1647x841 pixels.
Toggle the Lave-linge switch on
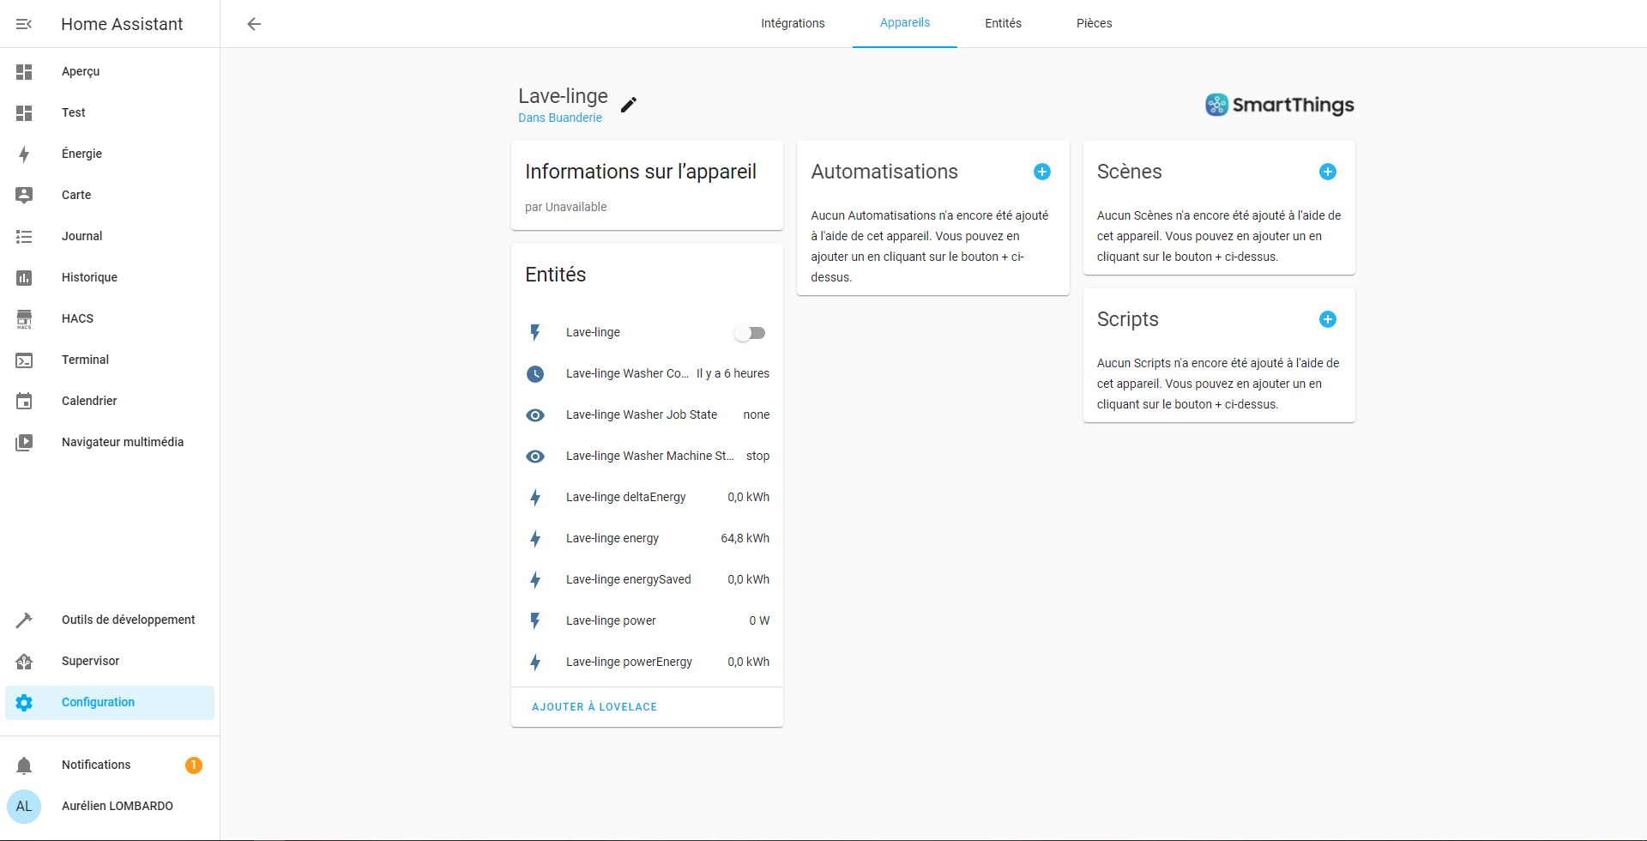pyautogui.click(x=750, y=333)
